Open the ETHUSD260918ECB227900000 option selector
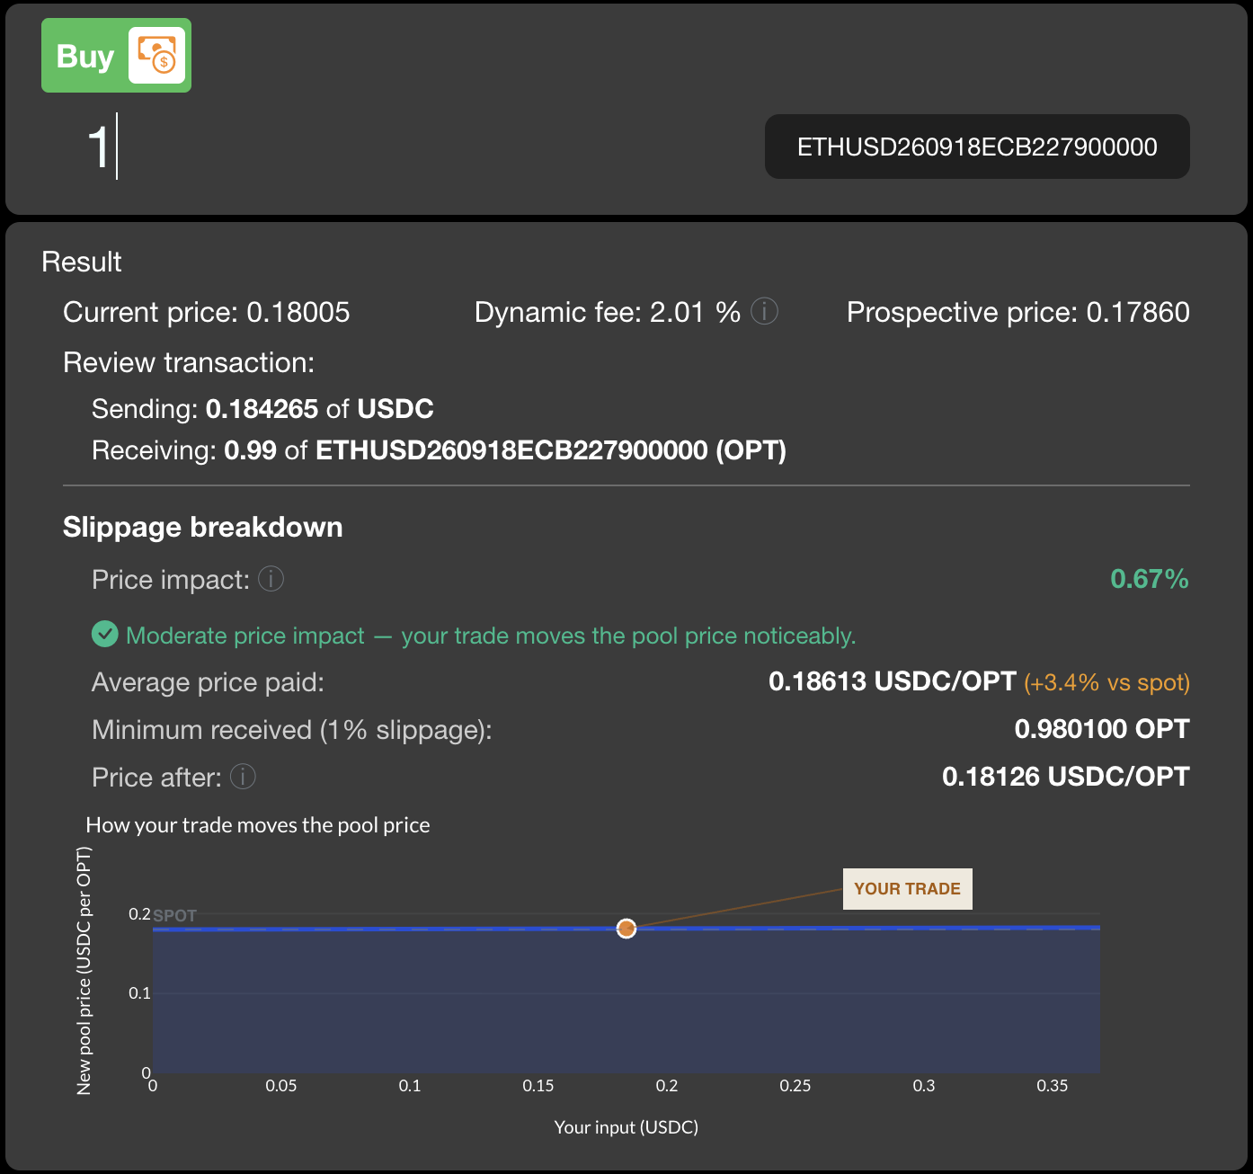 click(977, 147)
